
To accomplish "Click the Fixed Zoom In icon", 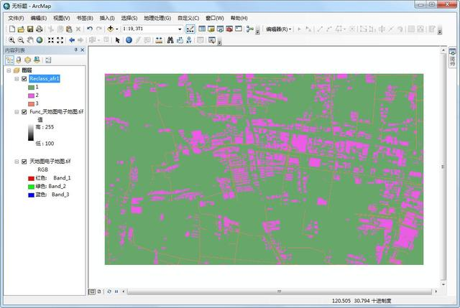I will [x=51, y=40].
